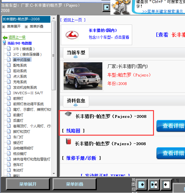Click the red Changfeng Liebao logo

tap(72, 35)
